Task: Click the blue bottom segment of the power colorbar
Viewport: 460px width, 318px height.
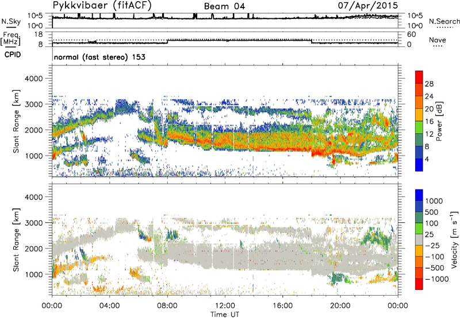Action: 419,165
